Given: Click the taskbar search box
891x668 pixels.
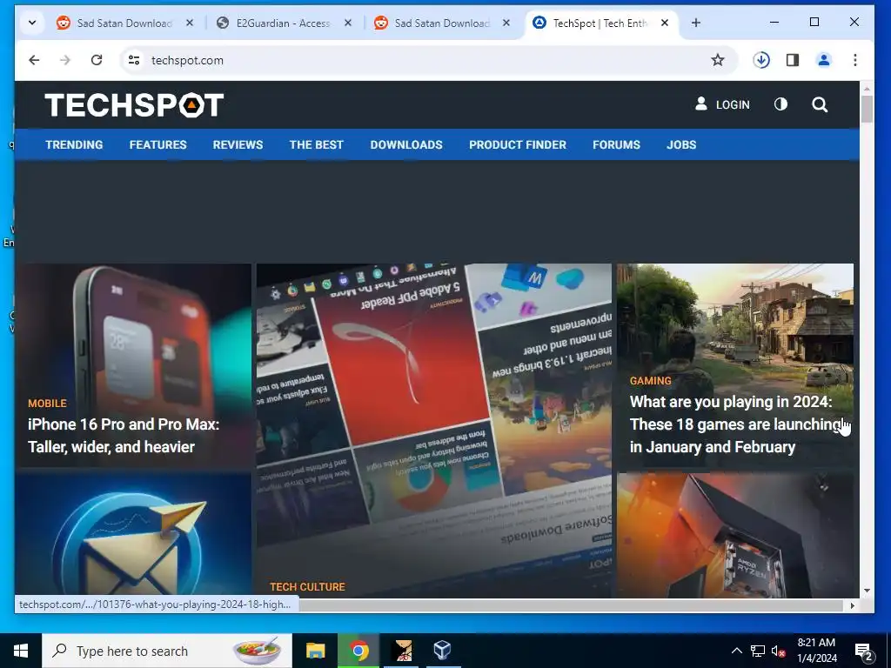Looking at the screenshot, I should coord(167,651).
